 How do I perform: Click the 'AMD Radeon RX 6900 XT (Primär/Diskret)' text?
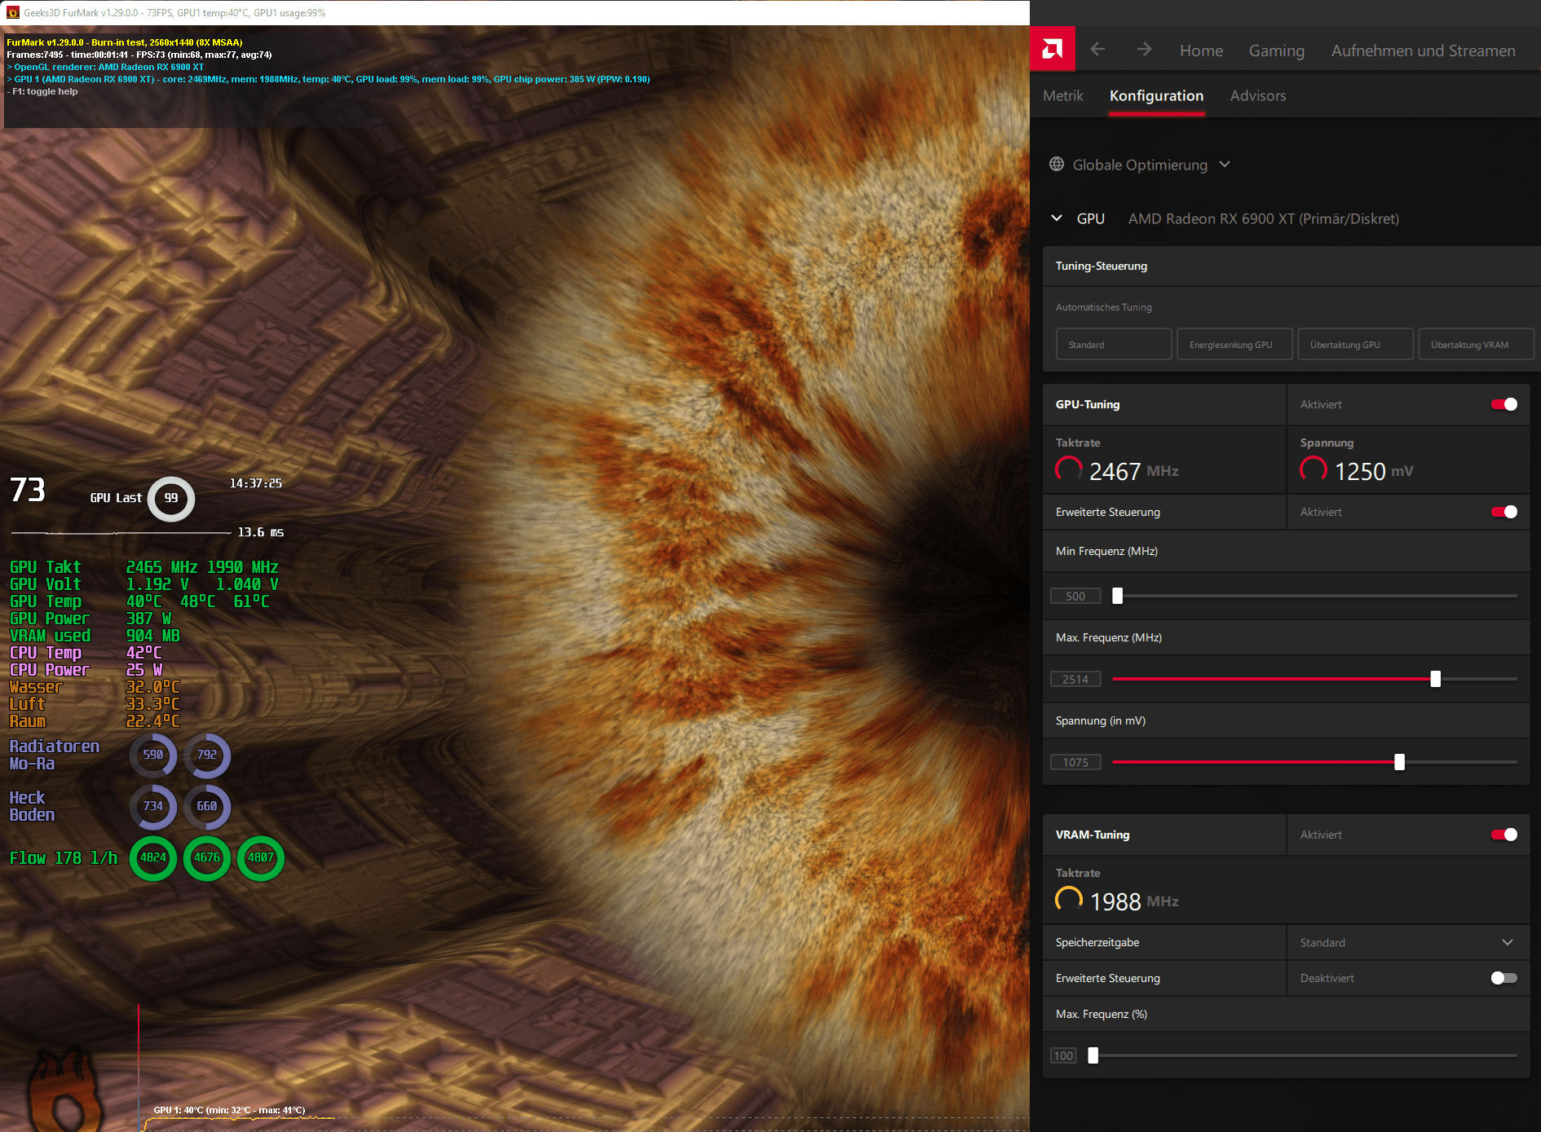[x=1264, y=218]
